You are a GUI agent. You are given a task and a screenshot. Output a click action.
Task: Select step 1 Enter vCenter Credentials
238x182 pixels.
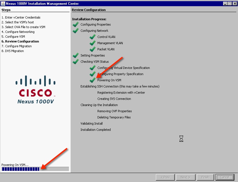point(21,17)
